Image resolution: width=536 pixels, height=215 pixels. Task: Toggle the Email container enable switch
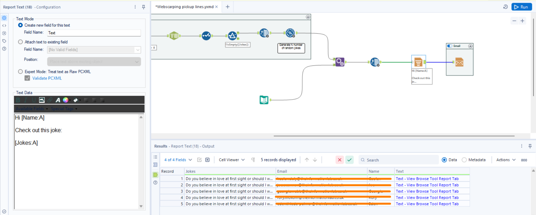pos(450,46)
